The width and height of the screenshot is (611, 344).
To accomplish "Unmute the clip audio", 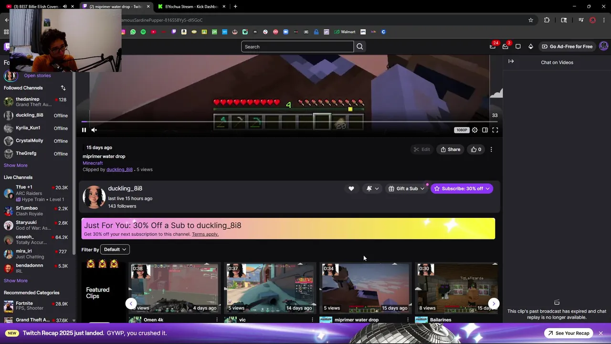I will click(x=94, y=130).
